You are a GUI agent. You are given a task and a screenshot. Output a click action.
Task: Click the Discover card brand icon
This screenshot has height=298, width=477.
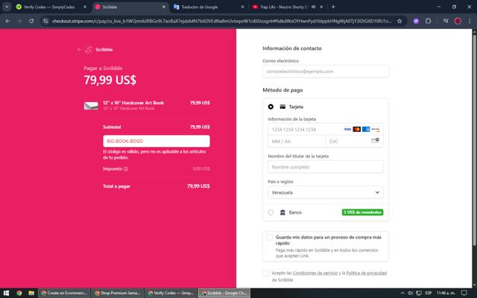tap(376, 129)
